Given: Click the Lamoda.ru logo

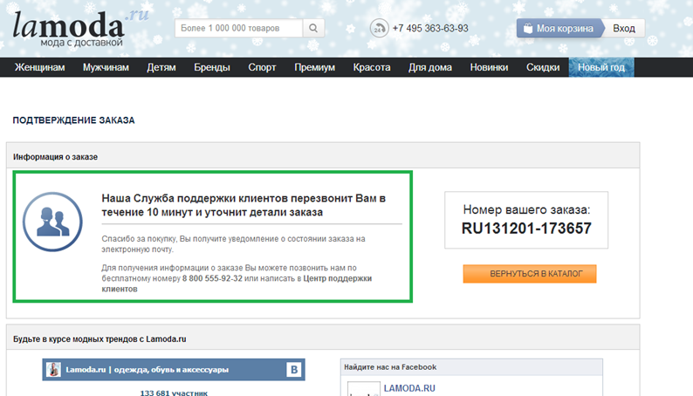Looking at the screenshot, I should click(x=81, y=28).
